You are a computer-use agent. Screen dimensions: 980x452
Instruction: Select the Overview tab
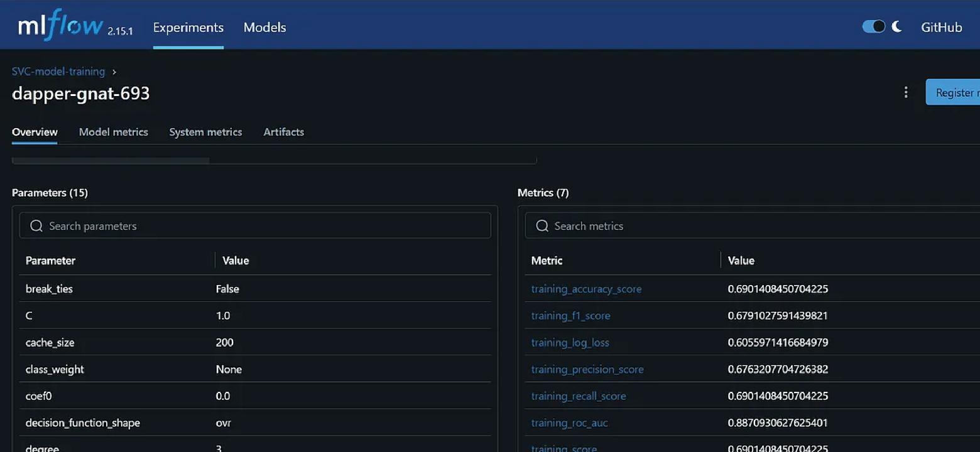tap(35, 132)
